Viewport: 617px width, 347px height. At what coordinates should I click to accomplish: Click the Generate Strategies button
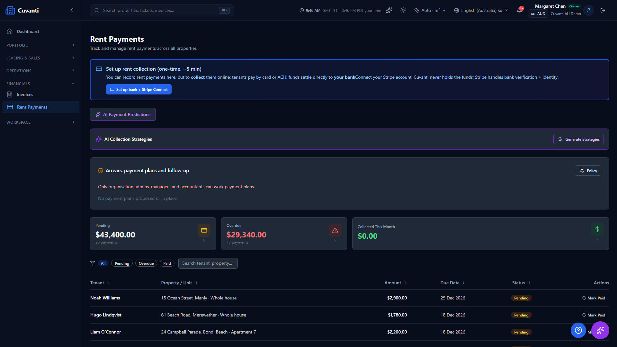click(578, 139)
